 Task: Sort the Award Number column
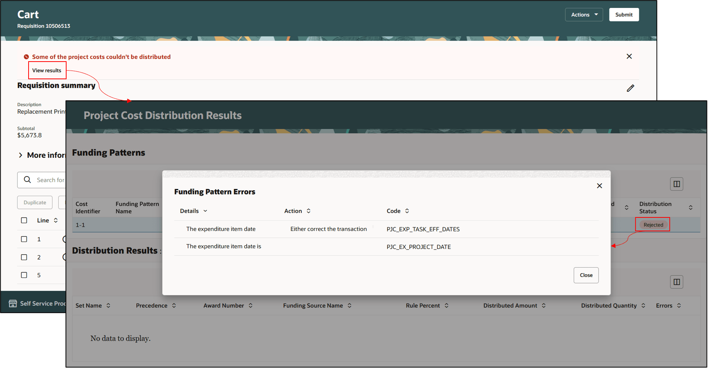(251, 305)
